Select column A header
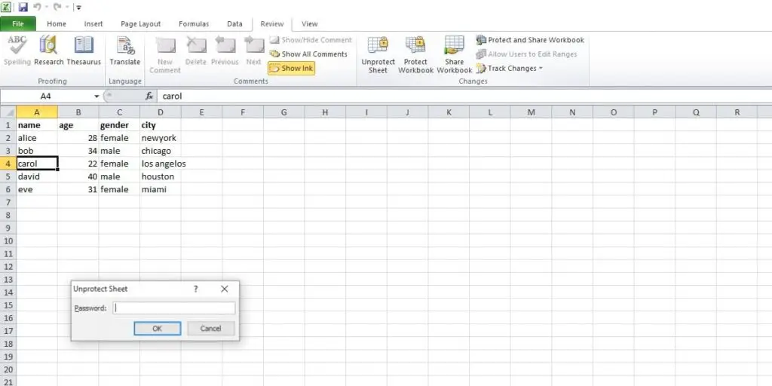The width and height of the screenshot is (772, 386). 37,112
